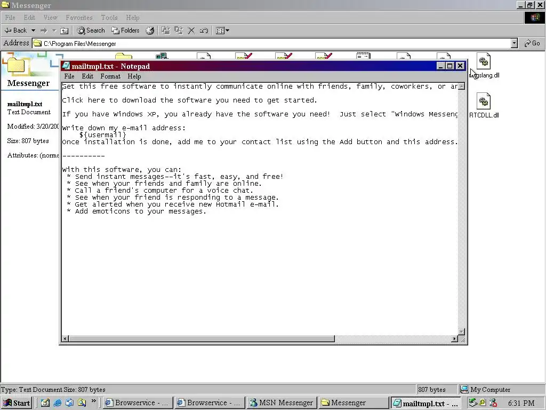This screenshot has width=546, height=410.
Task: Switch to MSN Messenger taskbar button
Action: pyautogui.click(x=282, y=403)
